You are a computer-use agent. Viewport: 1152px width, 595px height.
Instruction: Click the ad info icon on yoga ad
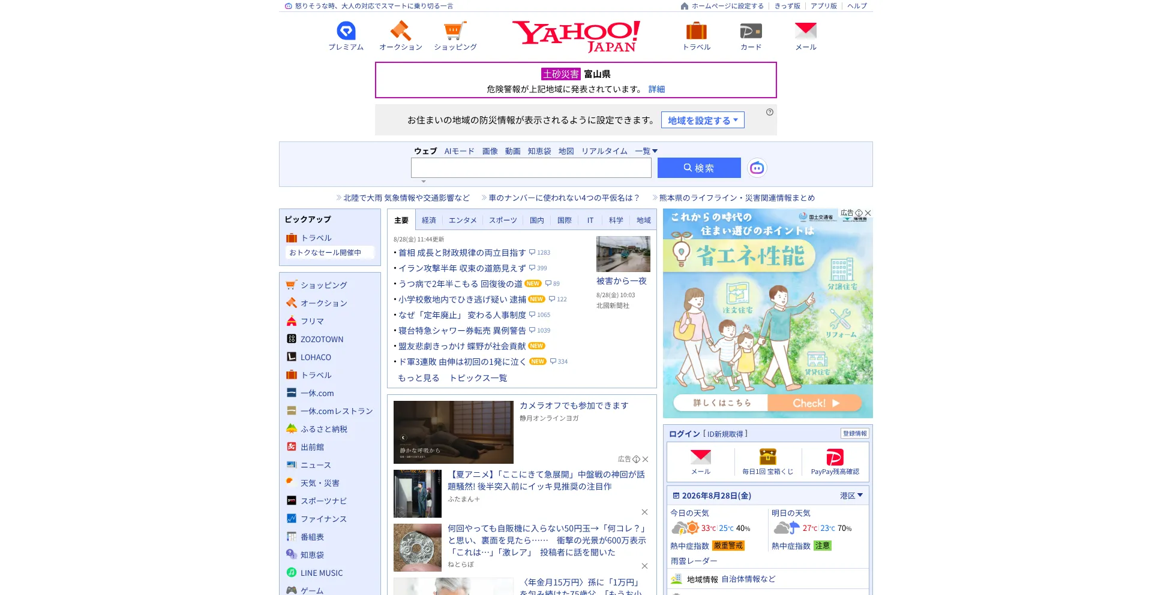[636, 459]
